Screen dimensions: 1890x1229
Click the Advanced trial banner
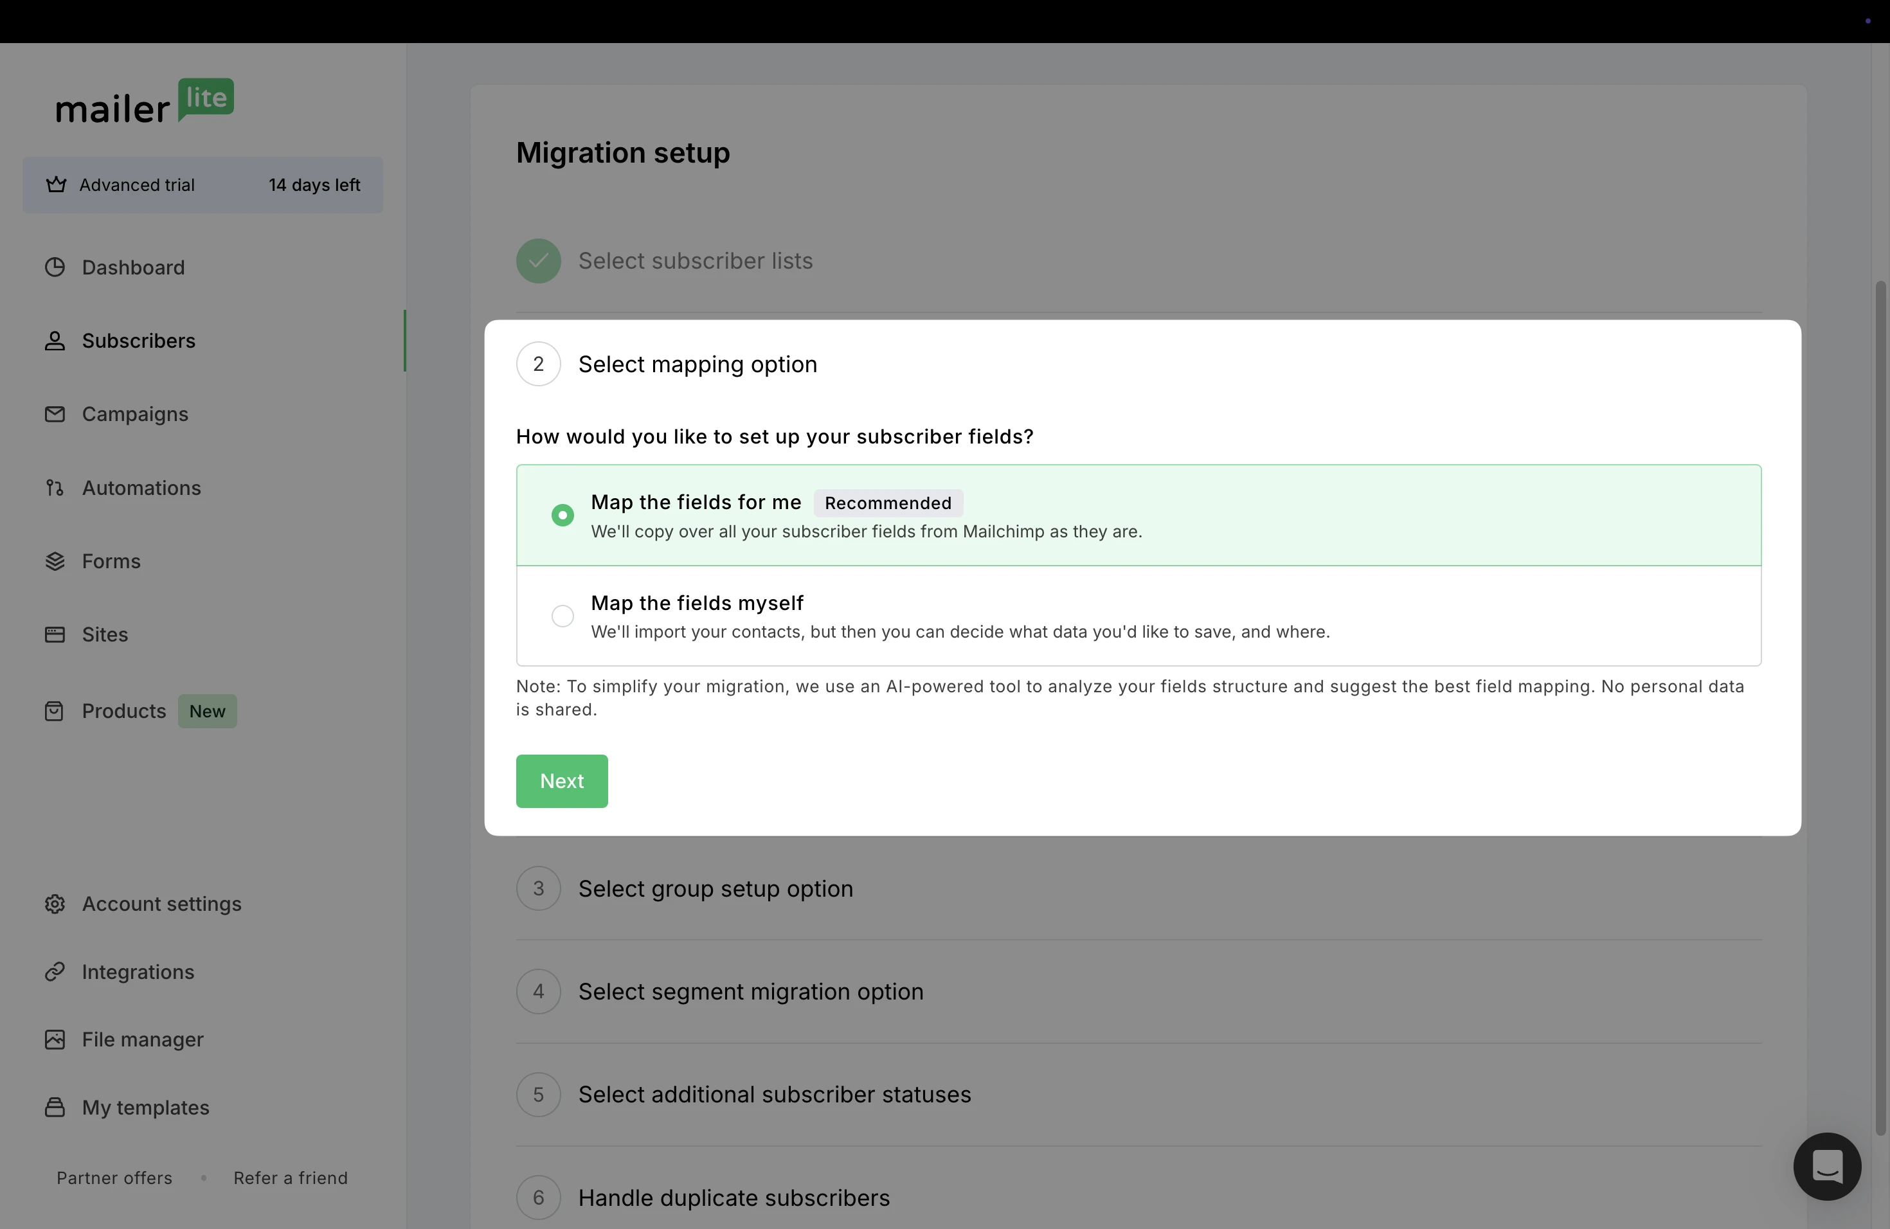pyautogui.click(x=203, y=185)
